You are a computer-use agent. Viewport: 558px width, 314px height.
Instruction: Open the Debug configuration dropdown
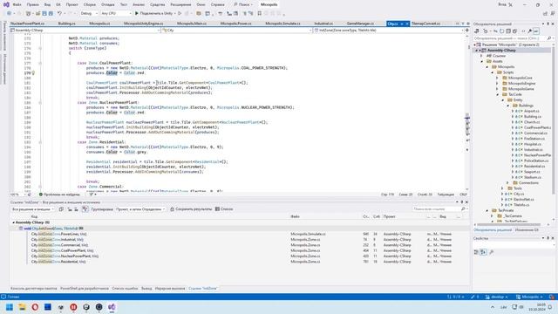click(89, 13)
